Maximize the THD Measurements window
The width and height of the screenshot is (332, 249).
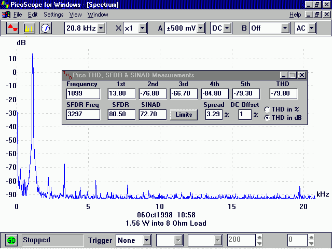coord(293,75)
